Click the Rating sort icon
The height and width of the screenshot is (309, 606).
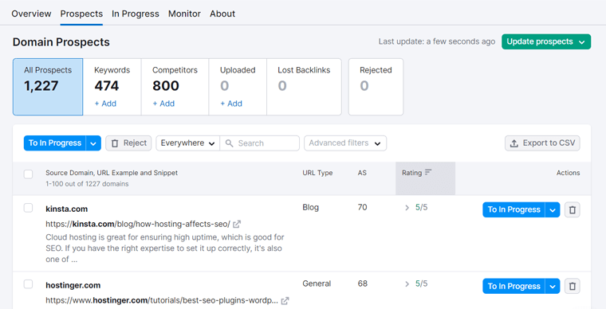(428, 173)
